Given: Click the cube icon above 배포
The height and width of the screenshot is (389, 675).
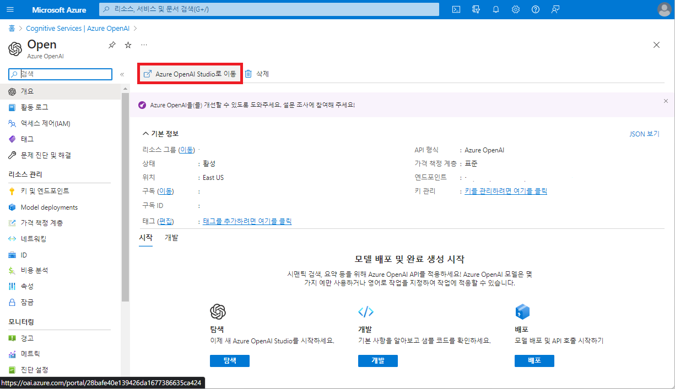Looking at the screenshot, I should pos(522,312).
